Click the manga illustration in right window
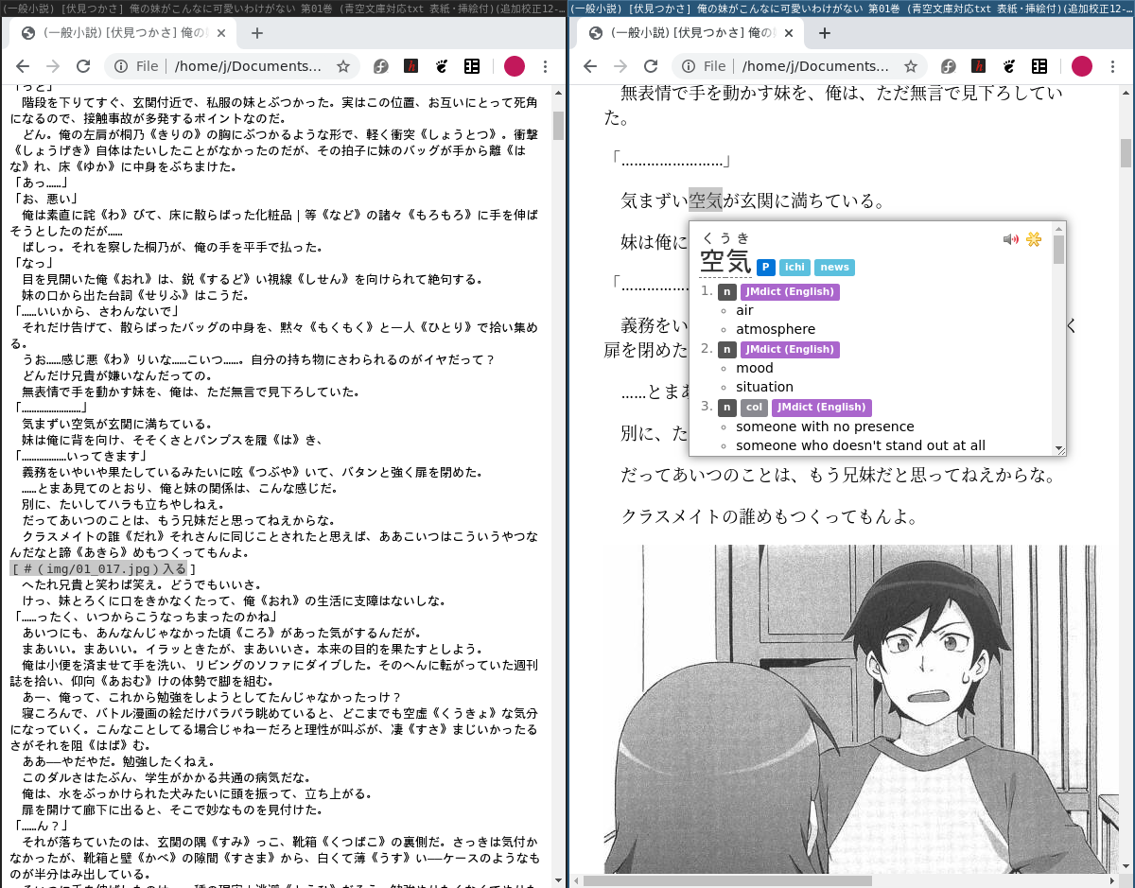Image resolution: width=1135 pixels, height=888 pixels. pos(861,709)
